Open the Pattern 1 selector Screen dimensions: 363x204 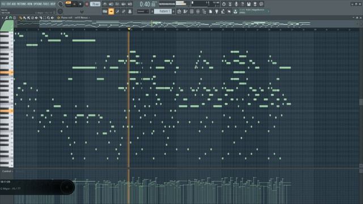[163, 11]
